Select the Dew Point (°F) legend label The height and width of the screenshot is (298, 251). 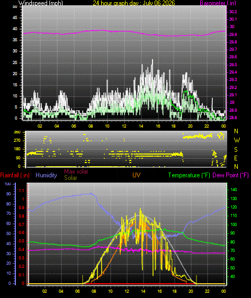[231, 175]
